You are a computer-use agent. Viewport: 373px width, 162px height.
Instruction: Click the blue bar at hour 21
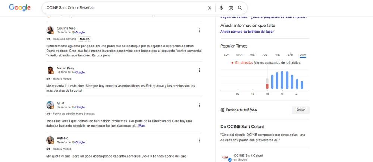[x=297, y=84]
